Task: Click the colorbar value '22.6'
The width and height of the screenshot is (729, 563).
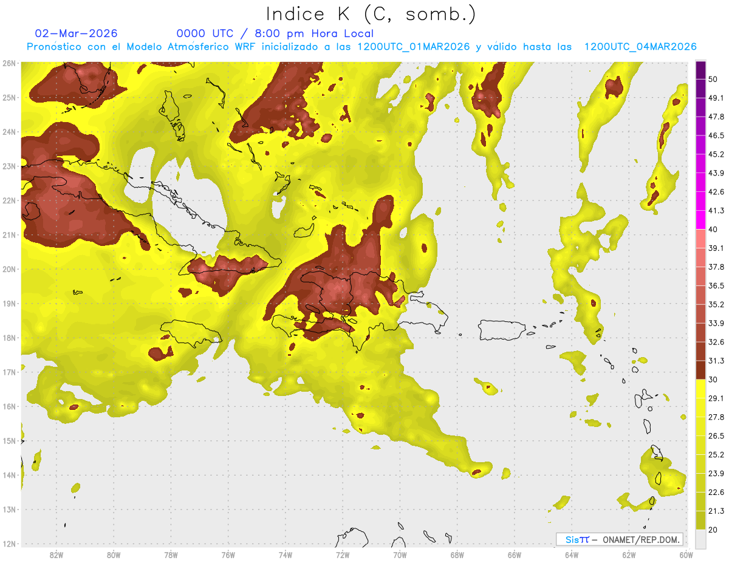Action: (x=716, y=493)
